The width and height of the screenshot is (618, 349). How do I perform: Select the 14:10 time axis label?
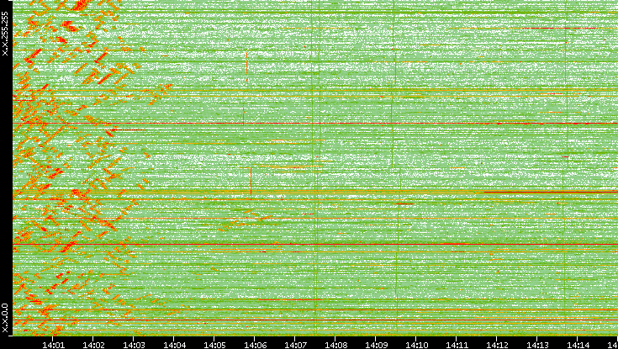click(416, 345)
